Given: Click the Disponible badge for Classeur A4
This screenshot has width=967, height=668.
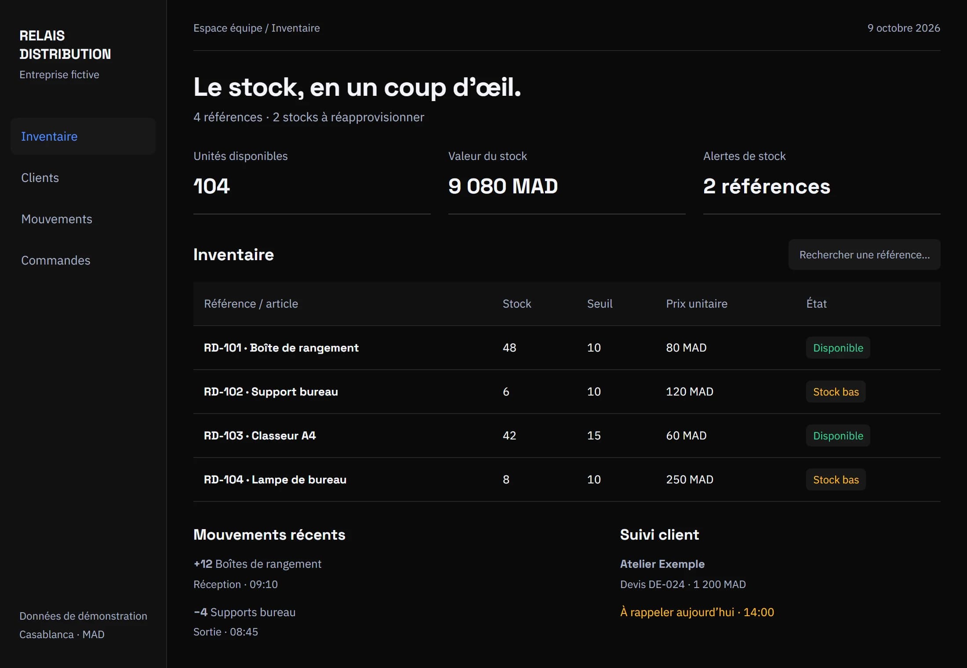Looking at the screenshot, I should click(838, 436).
